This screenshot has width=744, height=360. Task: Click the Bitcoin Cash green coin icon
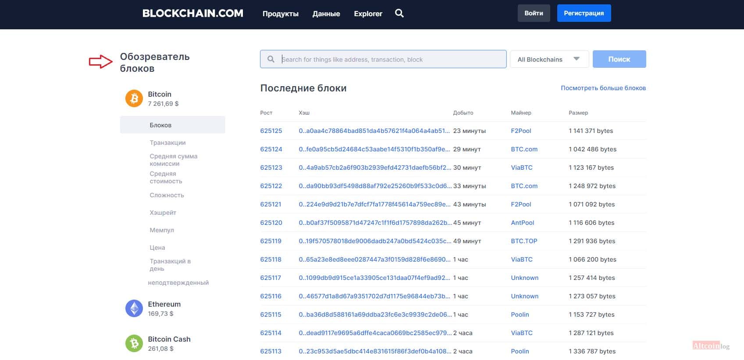coord(134,343)
